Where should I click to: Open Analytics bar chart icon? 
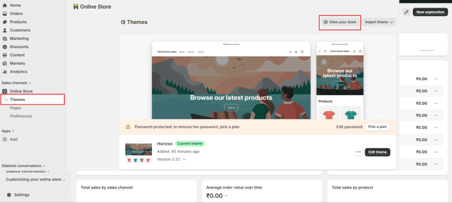(x=5, y=72)
